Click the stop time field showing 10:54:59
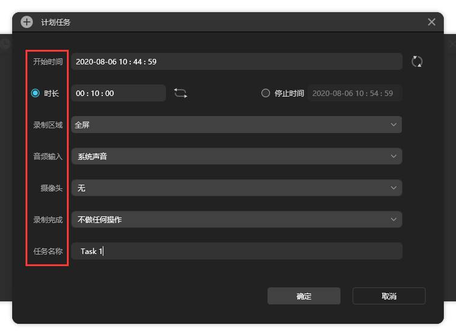Viewport: 456px width, 336px height. pyautogui.click(x=355, y=93)
